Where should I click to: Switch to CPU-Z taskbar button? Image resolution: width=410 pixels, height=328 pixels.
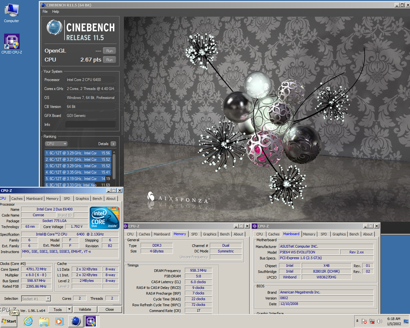click(x=91, y=321)
